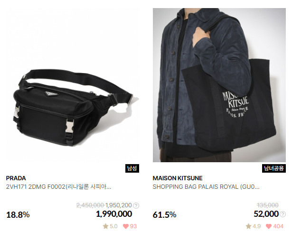The width and height of the screenshot is (292, 231).
Task: Click the 남녀공용 unisex tag
Action: pyautogui.click(x=274, y=168)
